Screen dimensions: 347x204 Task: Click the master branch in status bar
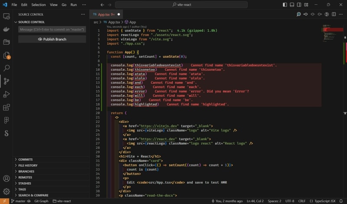[18, 201]
